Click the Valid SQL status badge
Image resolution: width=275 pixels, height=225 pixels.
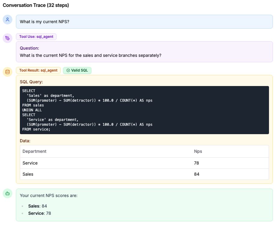click(77, 70)
